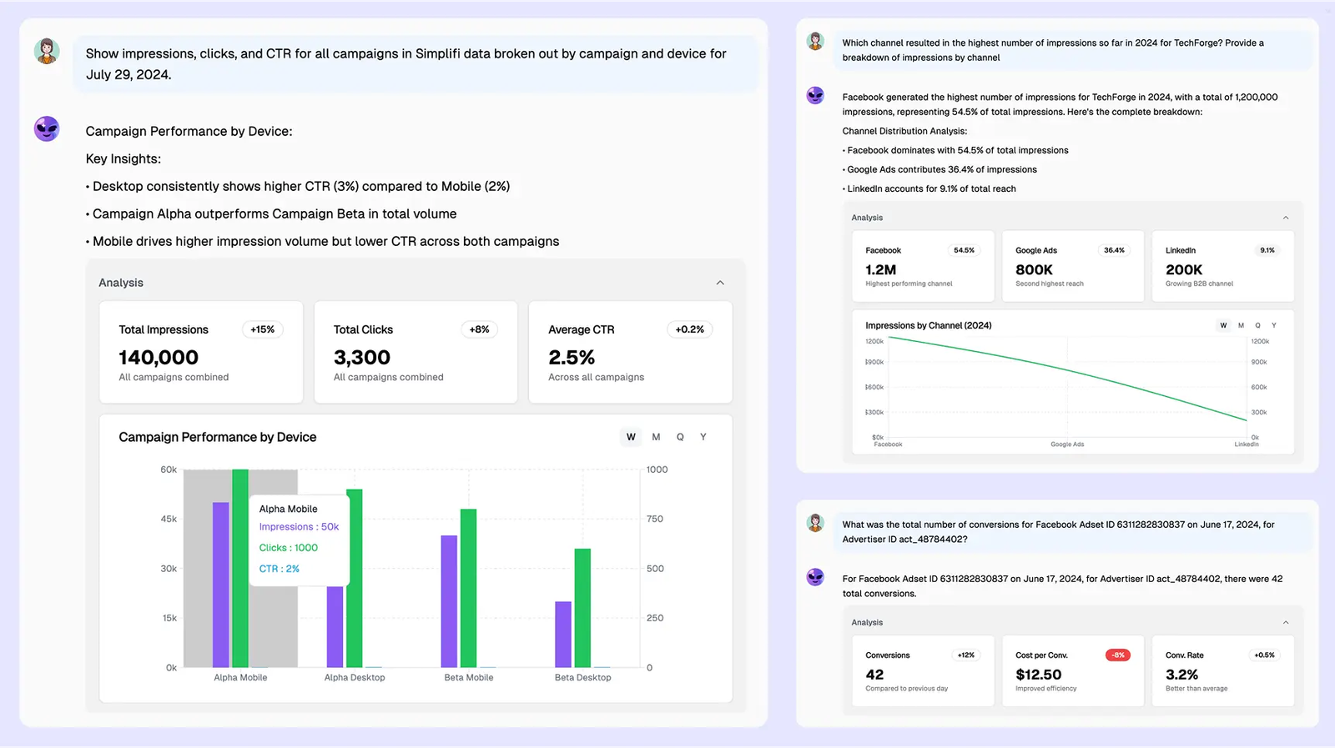Switch Campaign Performance chart to Q range
The image size is (1335, 748).
pos(680,437)
